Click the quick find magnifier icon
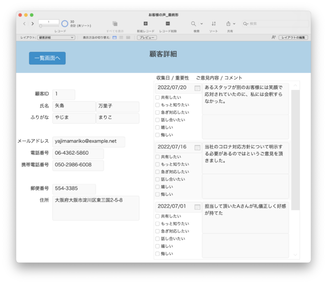This screenshot has width=327, height=284. coord(246,24)
